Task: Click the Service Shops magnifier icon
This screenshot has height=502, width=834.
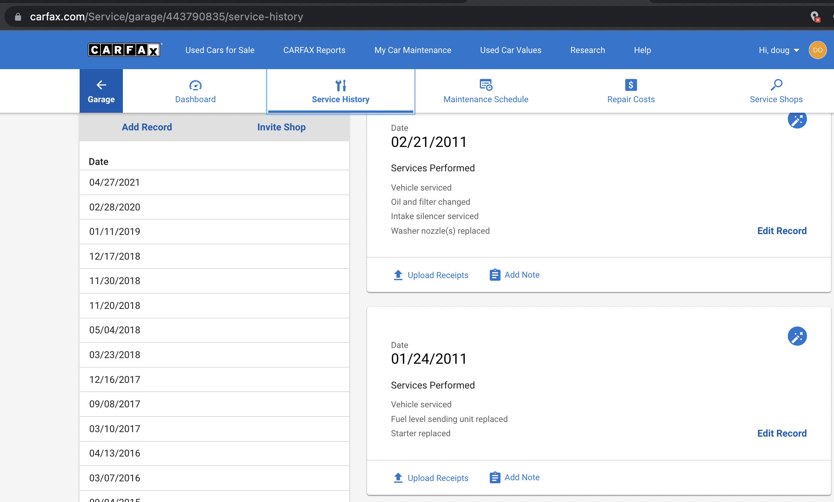Action: click(776, 85)
